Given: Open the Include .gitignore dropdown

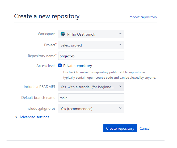Looking at the screenshot, I should (91, 108).
